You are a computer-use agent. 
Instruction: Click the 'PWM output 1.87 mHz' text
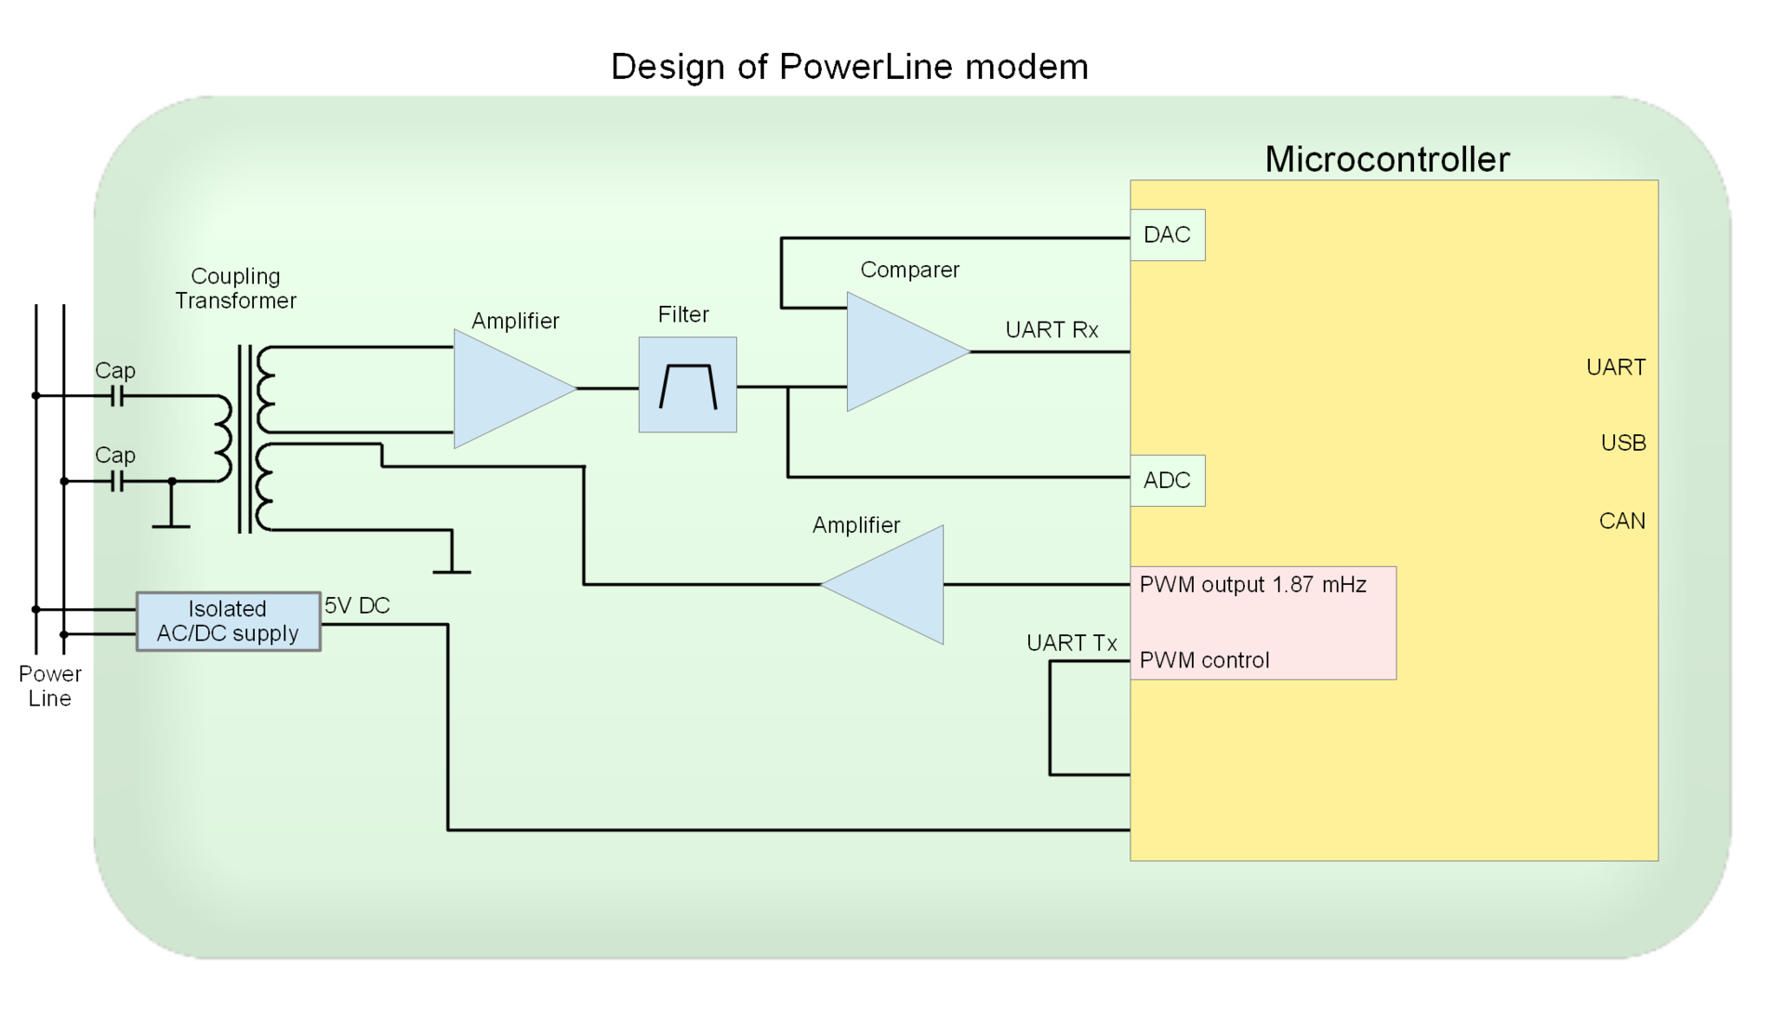[1252, 585]
